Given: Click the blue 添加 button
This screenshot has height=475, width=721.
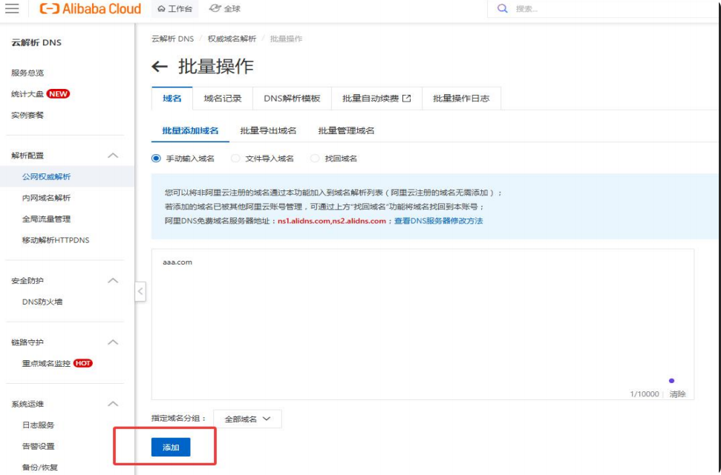Looking at the screenshot, I should coord(171,447).
